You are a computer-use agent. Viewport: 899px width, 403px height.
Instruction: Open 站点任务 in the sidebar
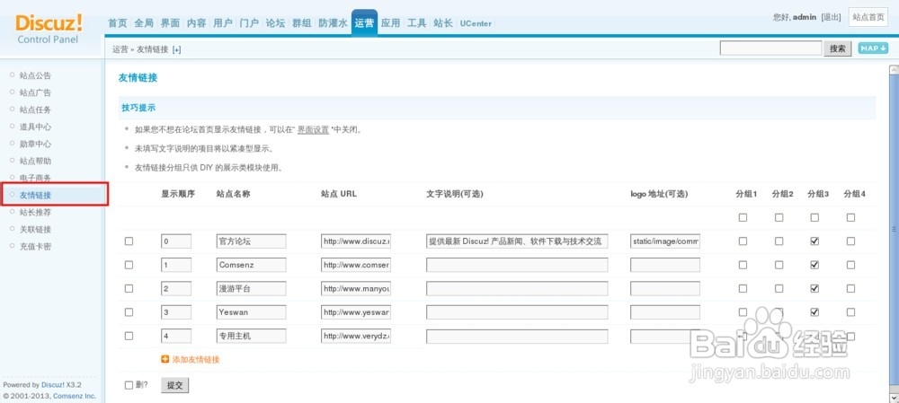coord(35,110)
